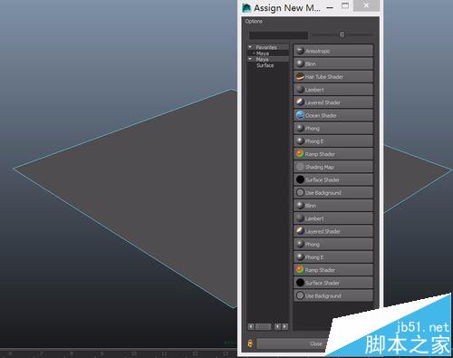Select the Ocean Shader material
453x358 pixels.
click(x=333, y=115)
